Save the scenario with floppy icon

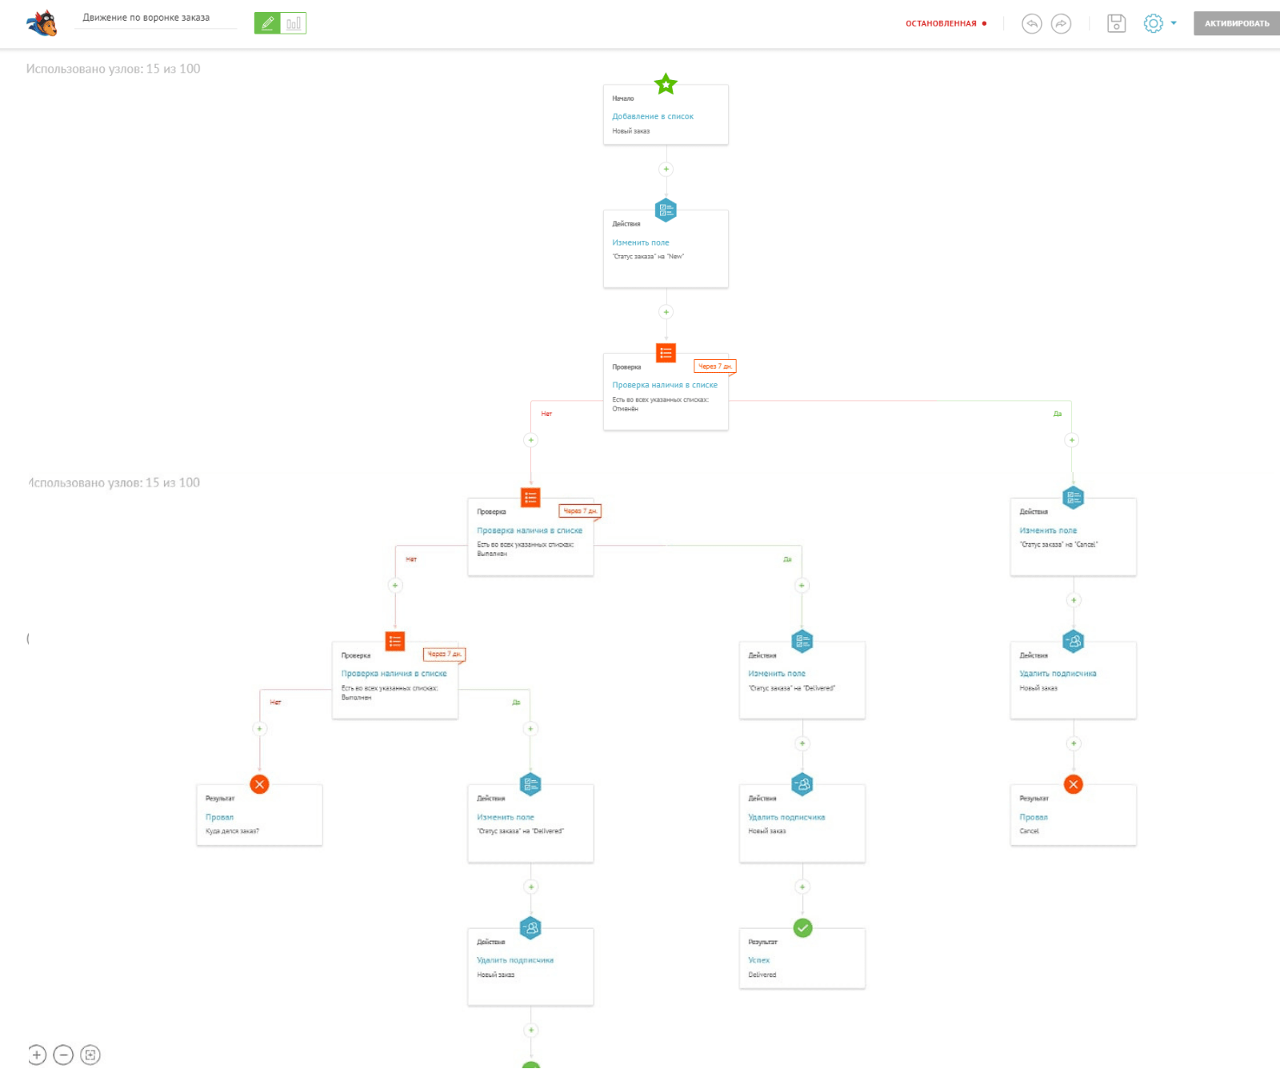pyautogui.click(x=1116, y=24)
